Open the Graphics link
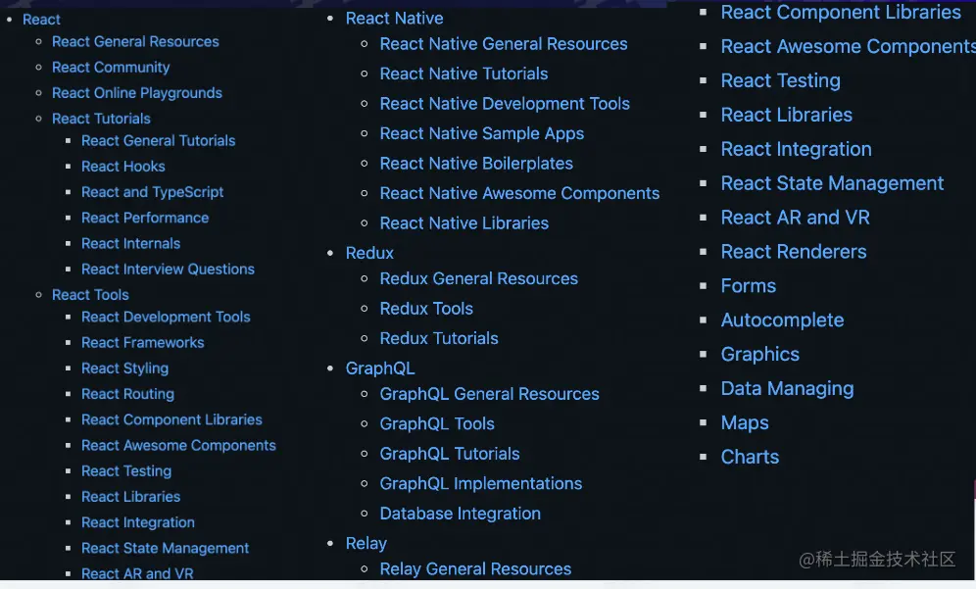This screenshot has height=589, width=976. (x=760, y=354)
